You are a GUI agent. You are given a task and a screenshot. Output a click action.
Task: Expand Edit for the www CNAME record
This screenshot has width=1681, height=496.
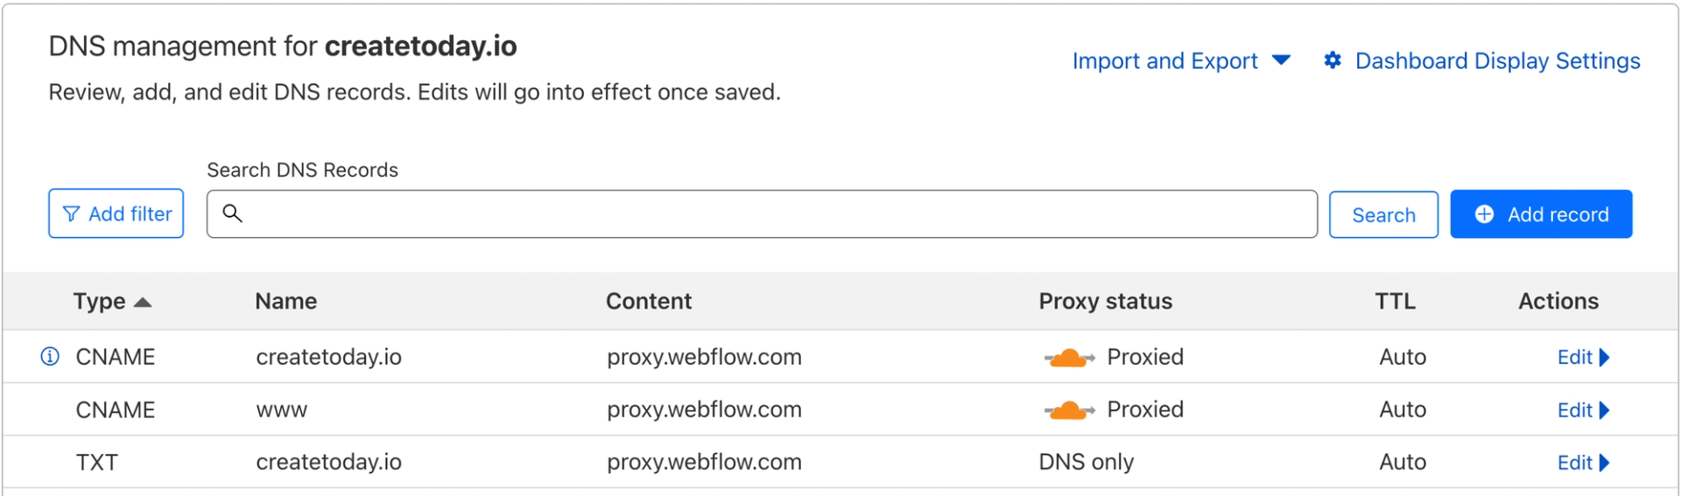pos(1583,410)
